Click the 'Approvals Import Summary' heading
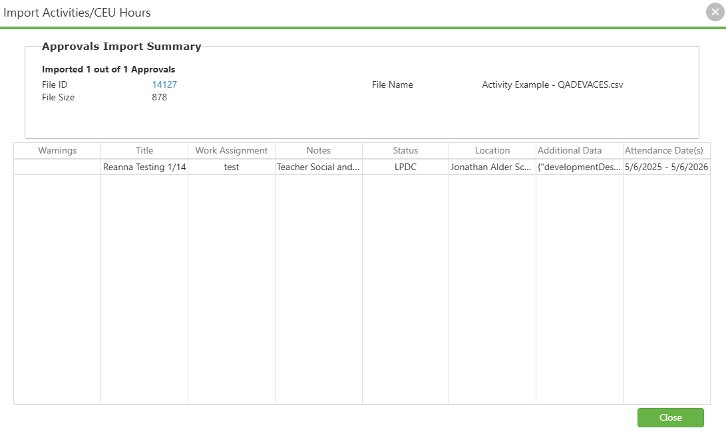The image size is (726, 430). [x=121, y=47]
